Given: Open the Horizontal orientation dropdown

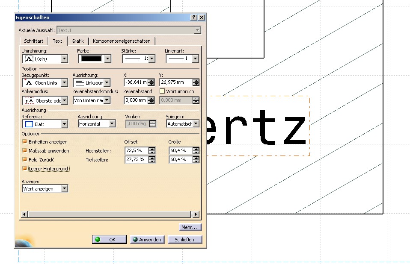Looking at the screenshot, I should [x=112, y=123].
